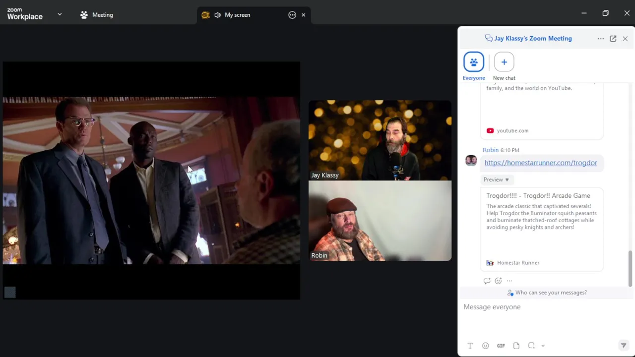Select Jay Klassy's video tile
This screenshot has width=635, height=357.
coord(380,140)
